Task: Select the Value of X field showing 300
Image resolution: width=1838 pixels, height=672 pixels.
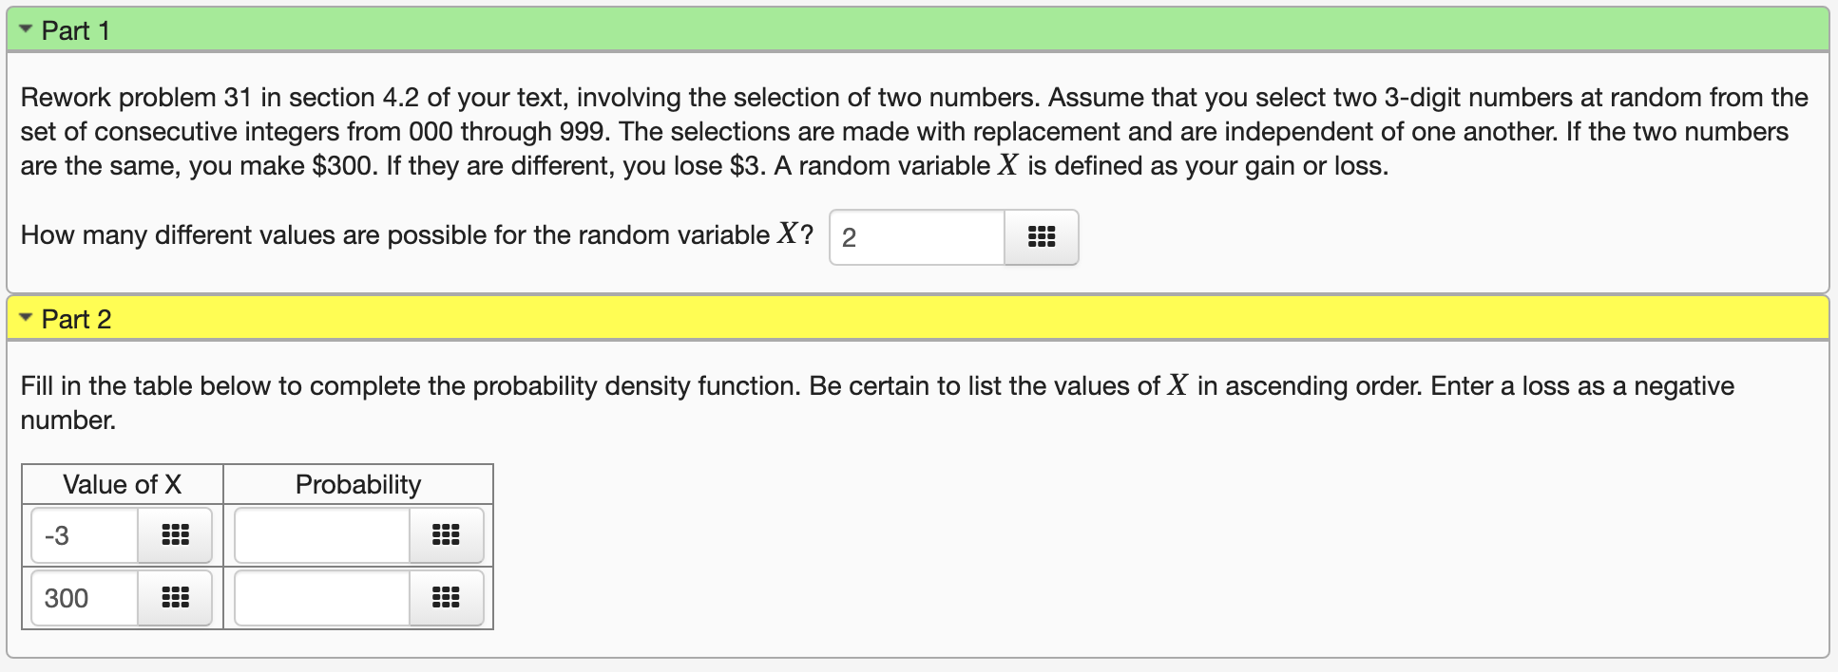Action: point(84,598)
